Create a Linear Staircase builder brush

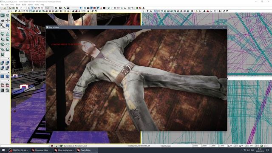coord(3,44)
